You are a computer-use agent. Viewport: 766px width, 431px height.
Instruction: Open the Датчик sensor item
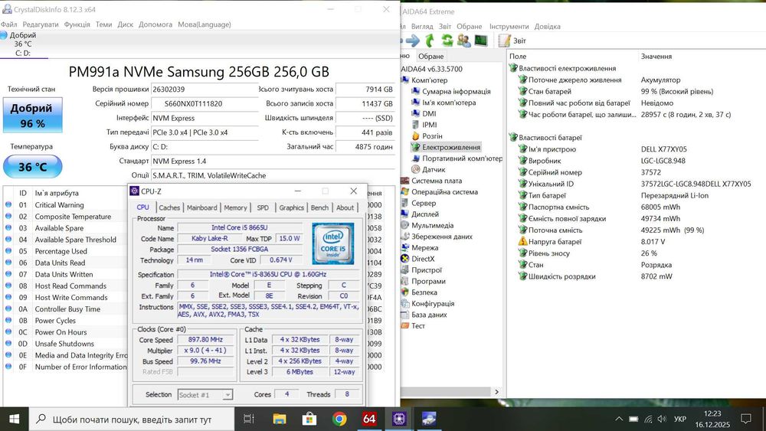tap(428, 169)
